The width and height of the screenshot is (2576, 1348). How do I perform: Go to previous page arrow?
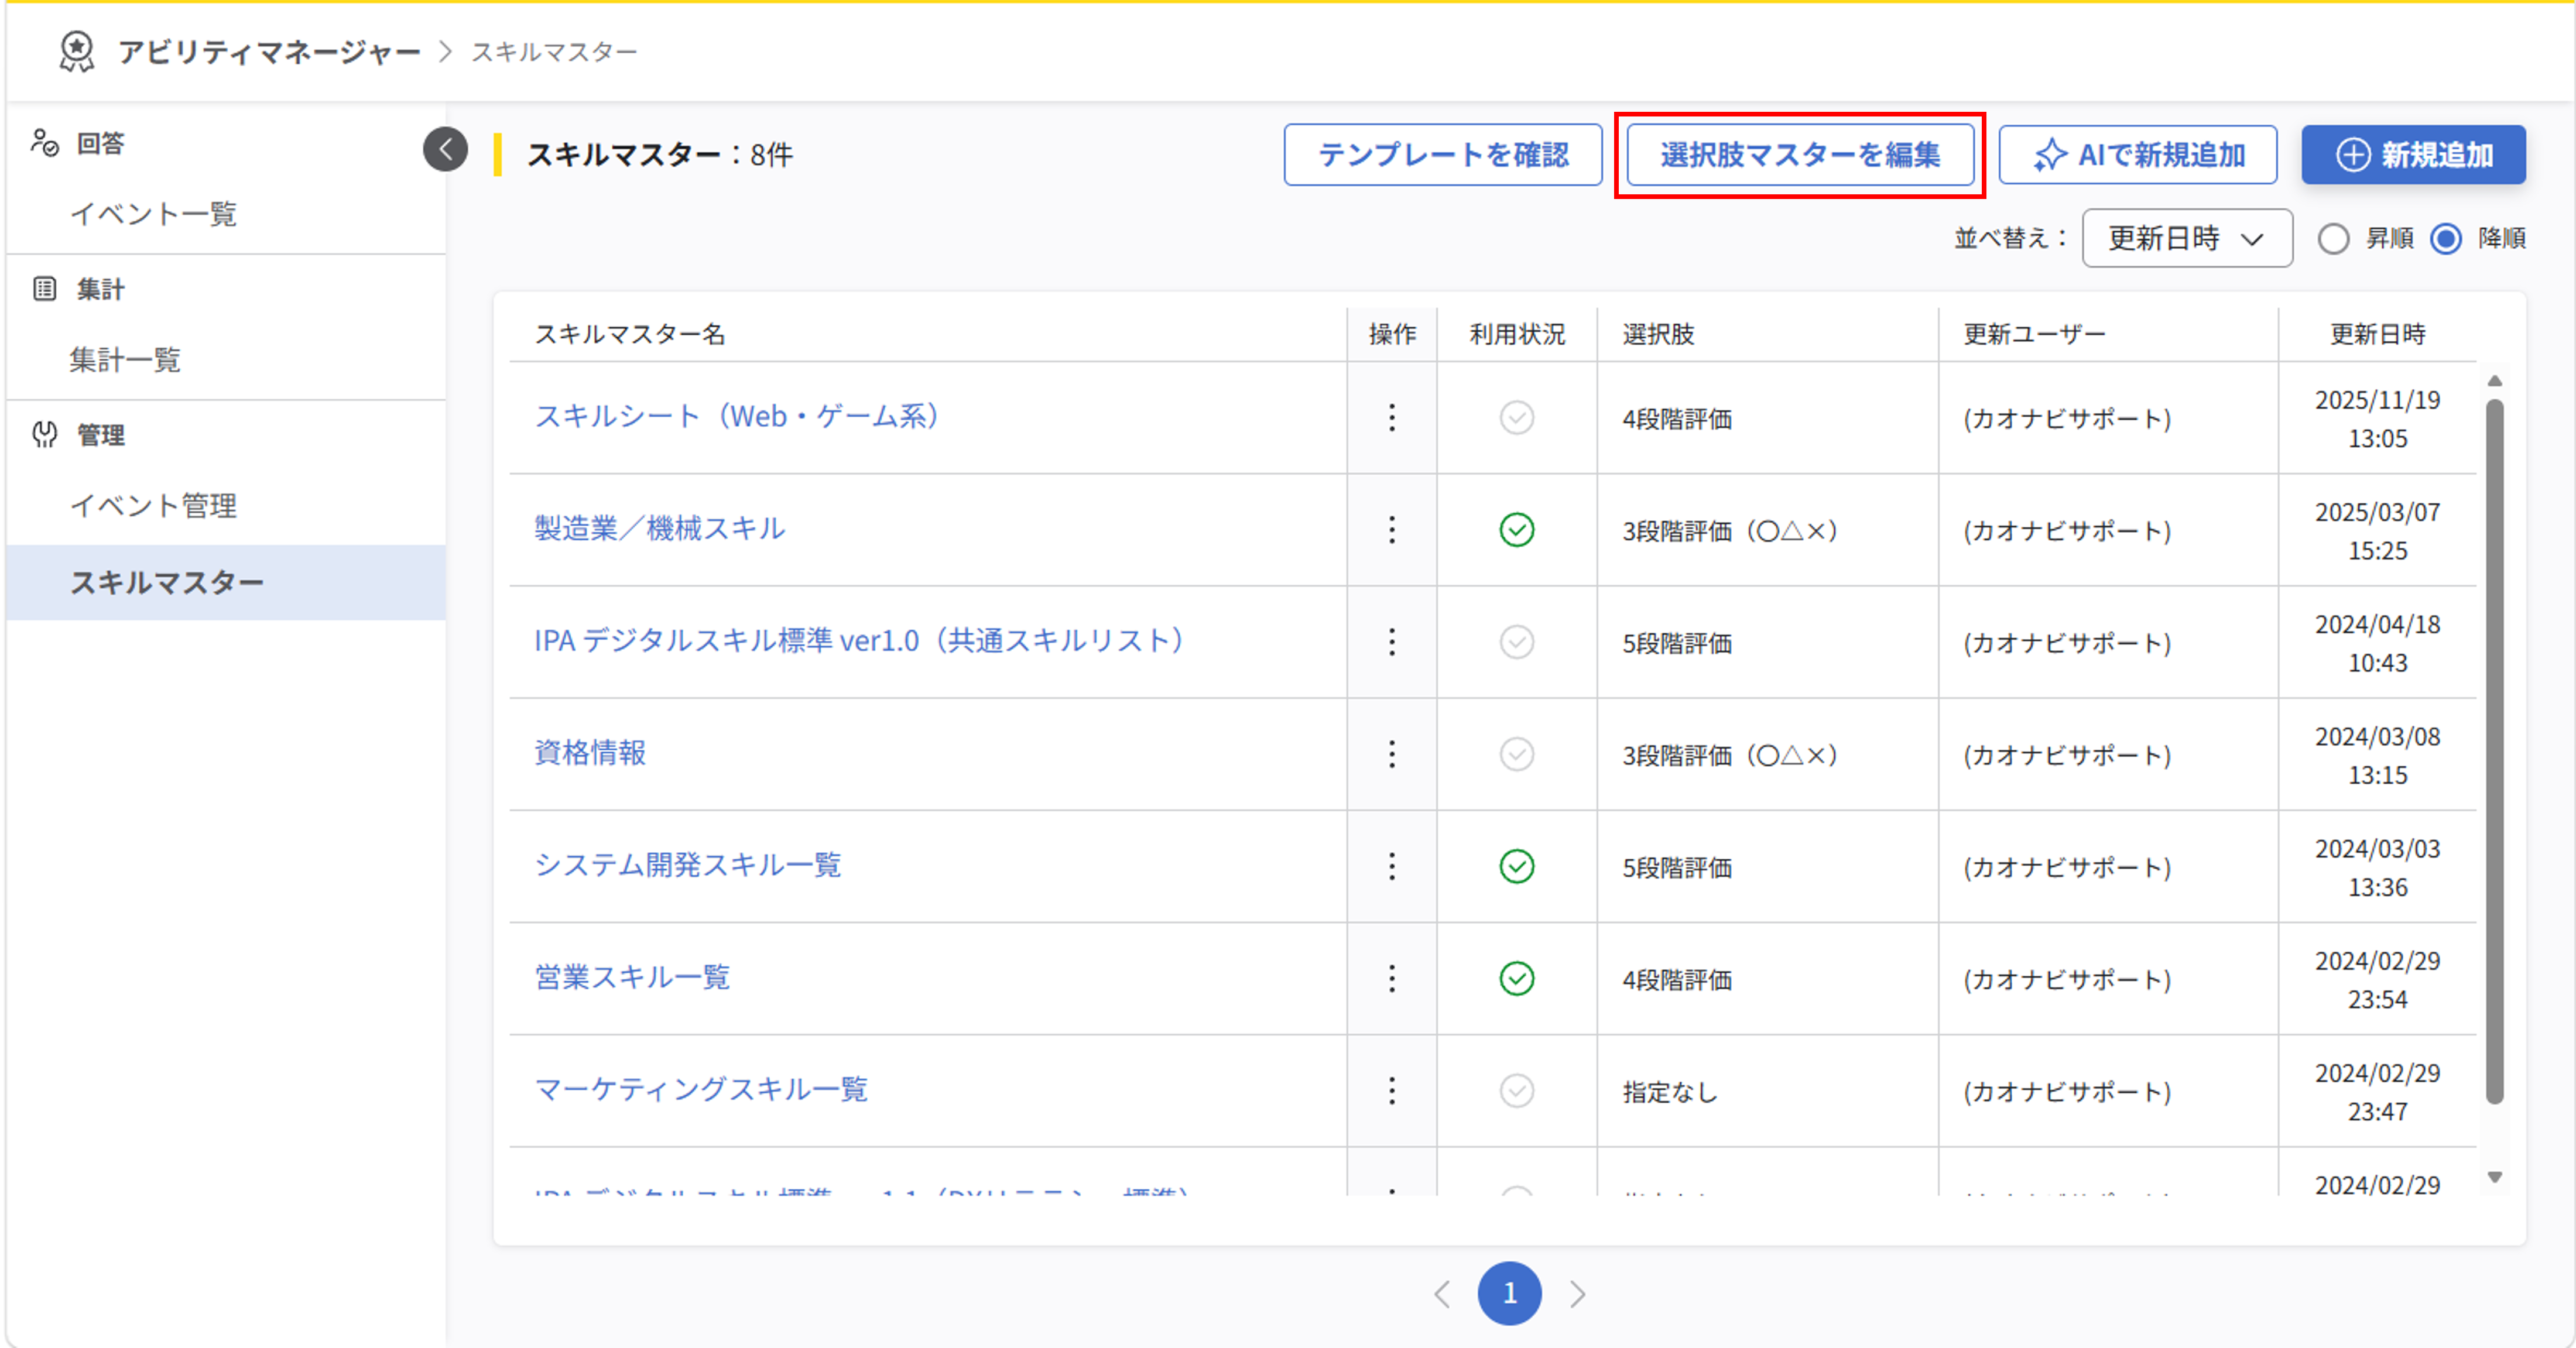(x=1442, y=1294)
